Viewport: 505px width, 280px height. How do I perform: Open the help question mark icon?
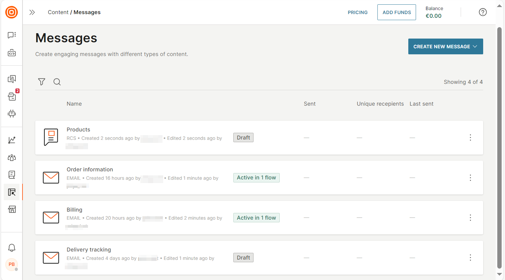pos(483,12)
